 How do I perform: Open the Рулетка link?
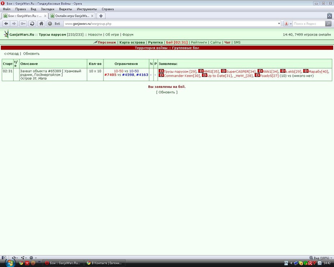tap(155, 42)
